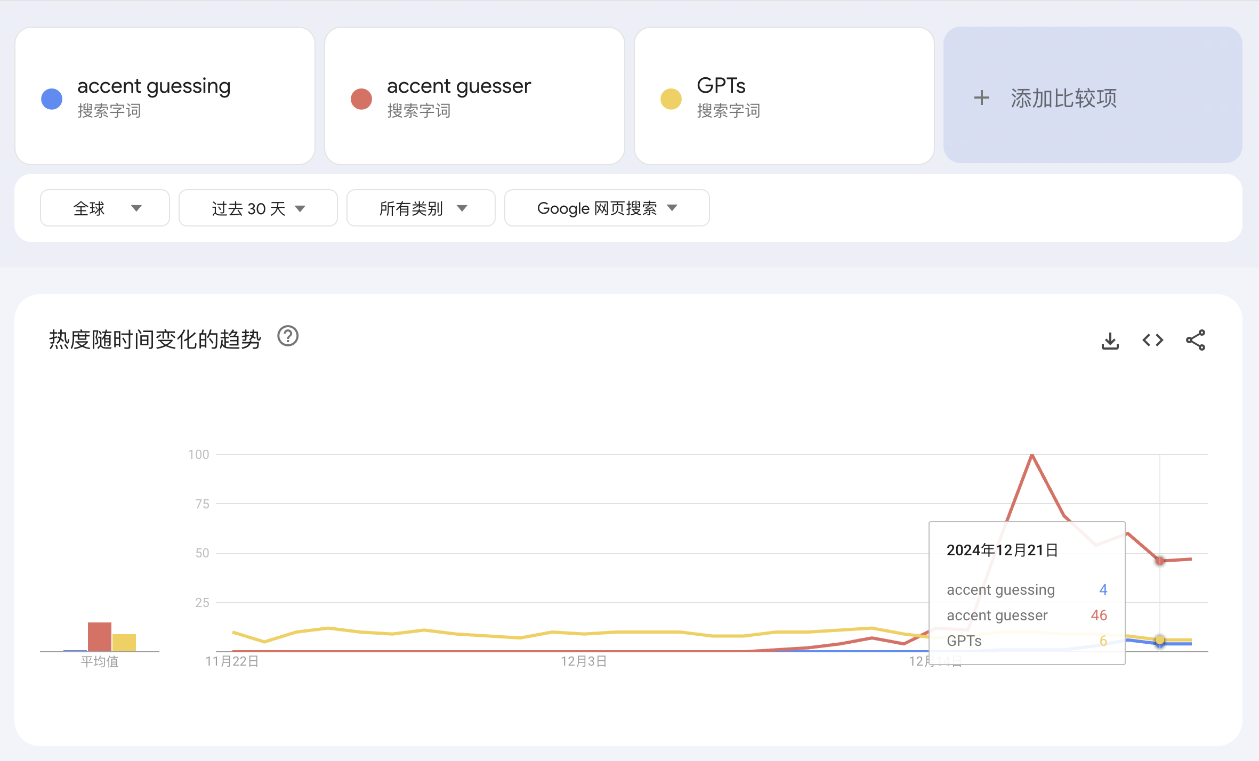Click the 50 y-axis label
Image resolution: width=1259 pixels, height=761 pixels.
click(202, 553)
